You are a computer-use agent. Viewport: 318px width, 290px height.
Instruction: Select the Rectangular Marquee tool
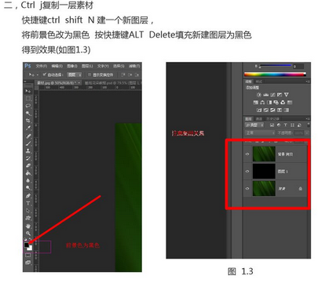(28, 98)
